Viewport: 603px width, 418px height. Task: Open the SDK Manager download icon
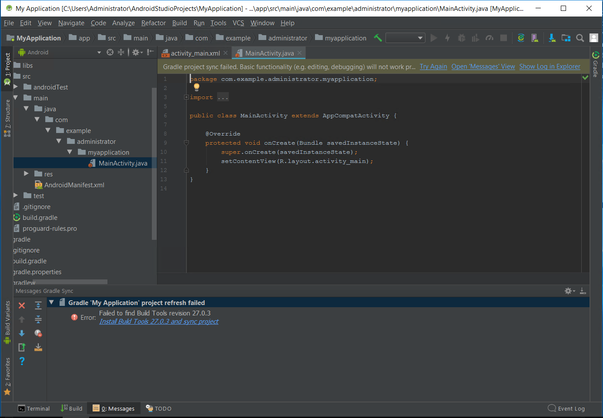coord(552,38)
